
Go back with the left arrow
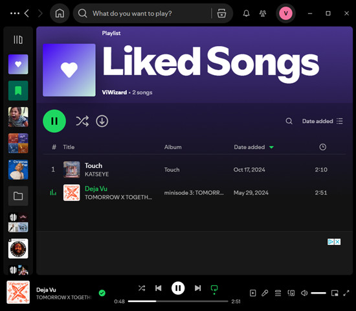pyautogui.click(x=27, y=14)
